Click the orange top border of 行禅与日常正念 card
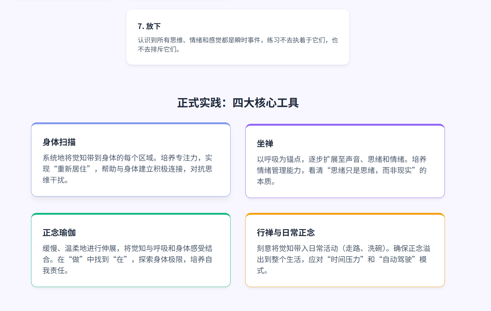 (345, 214)
